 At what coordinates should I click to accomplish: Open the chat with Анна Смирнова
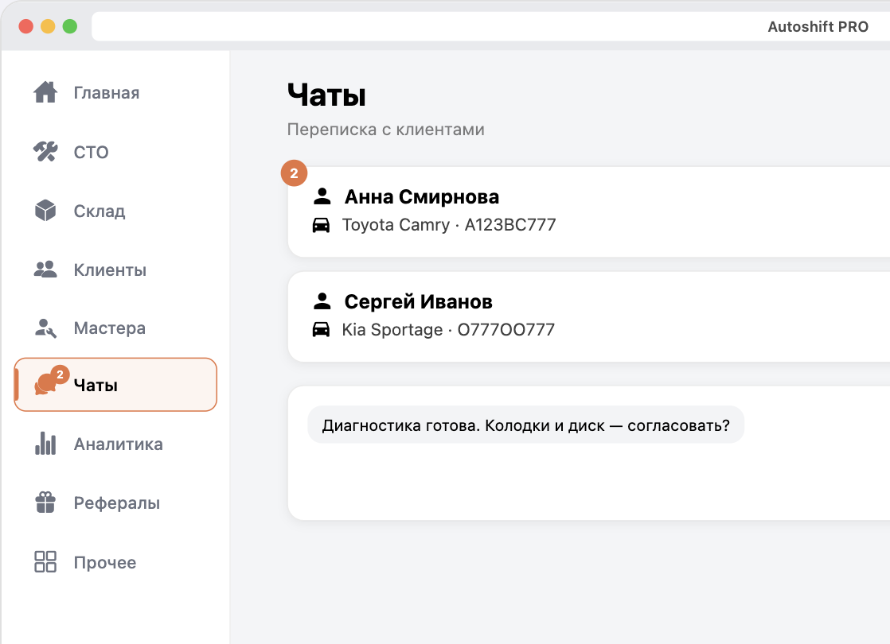(x=588, y=211)
